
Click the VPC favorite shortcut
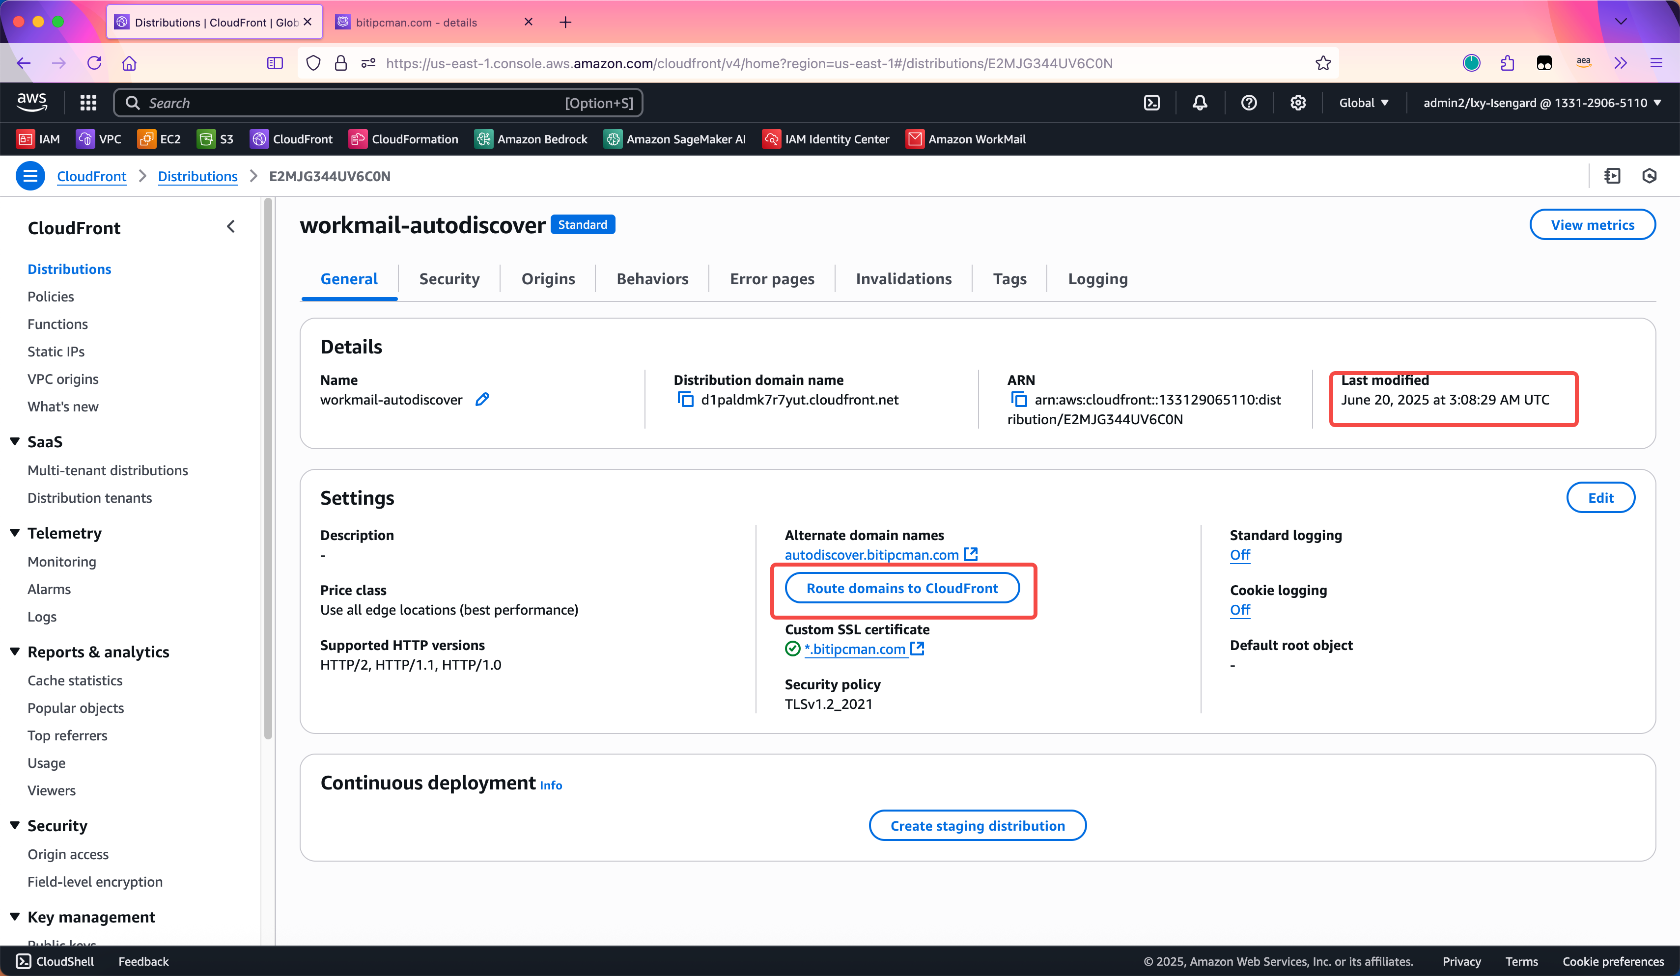point(99,138)
